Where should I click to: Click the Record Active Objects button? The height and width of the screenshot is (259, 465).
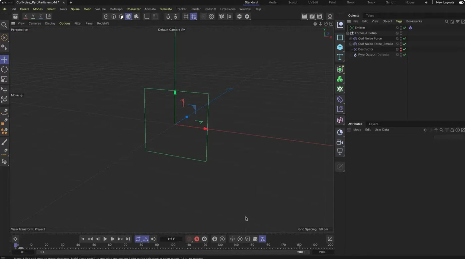click(189, 239)
